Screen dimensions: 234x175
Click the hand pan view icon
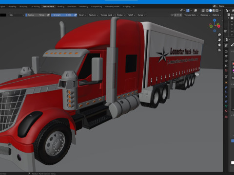click(x=219, y=40)
